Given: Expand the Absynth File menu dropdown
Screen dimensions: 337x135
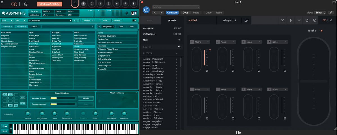Looking at the screenshot, I should 7,21.
